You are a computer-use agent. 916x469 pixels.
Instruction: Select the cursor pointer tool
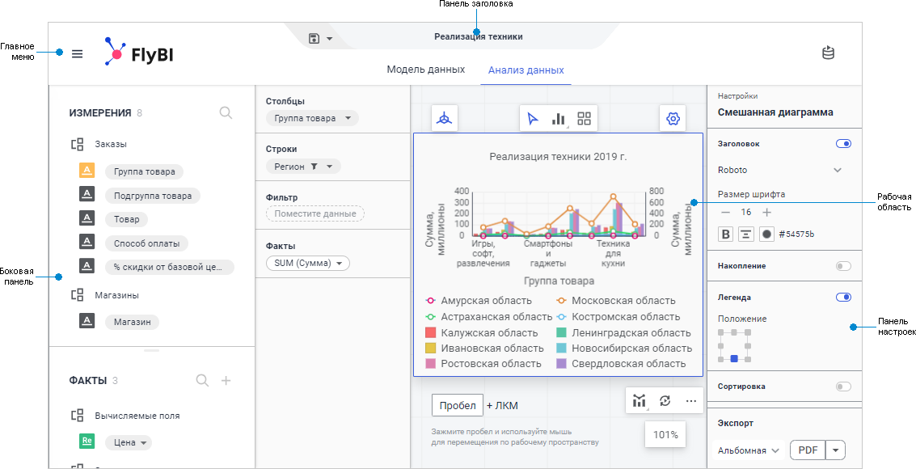coord(533,119)
